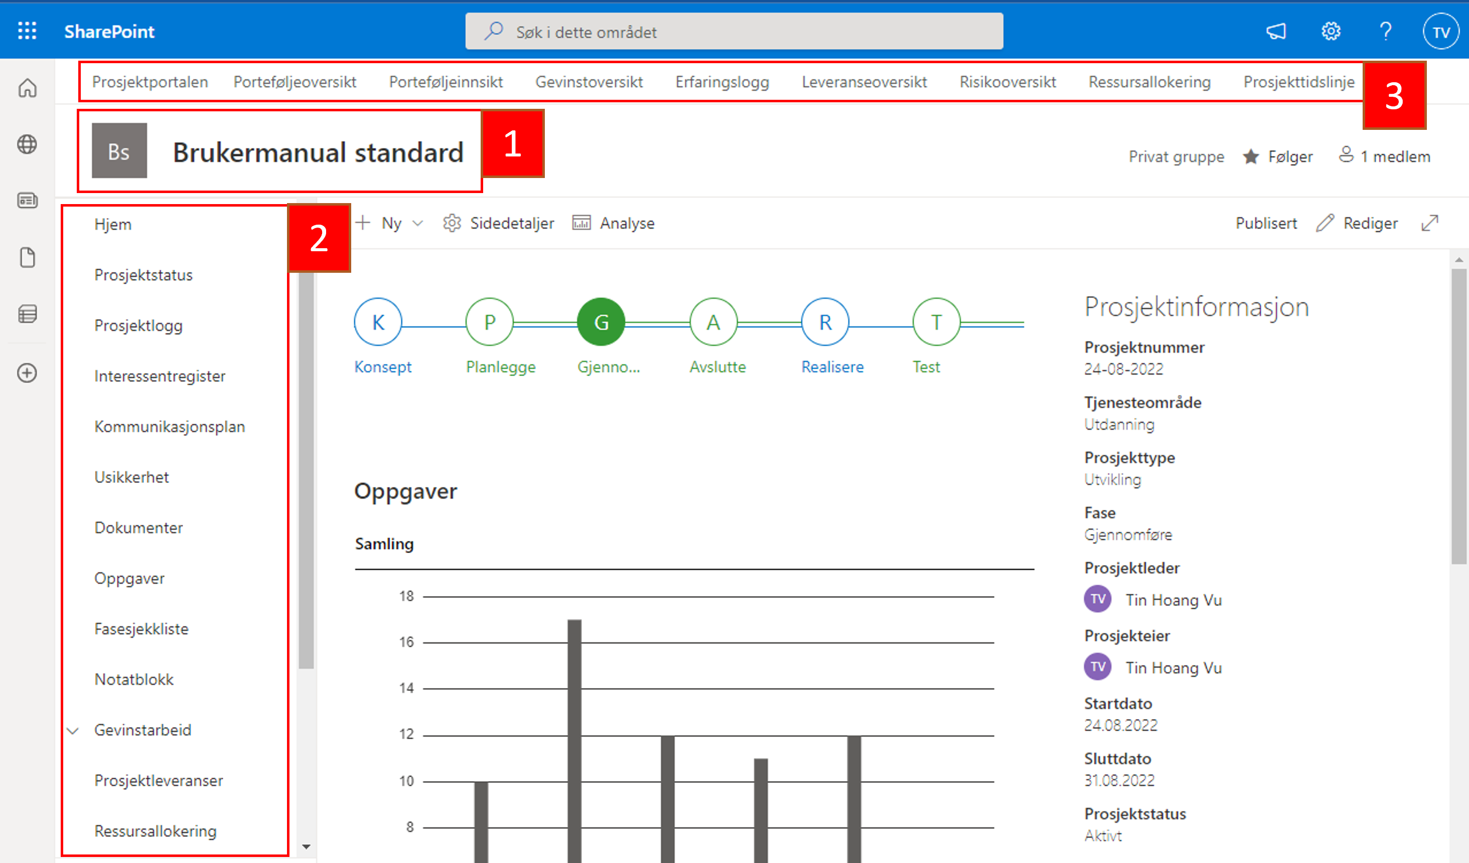The image size is (1469, 863).
Task: Open Fasesjekkliste in left navigation
Action: click(141, 629)
